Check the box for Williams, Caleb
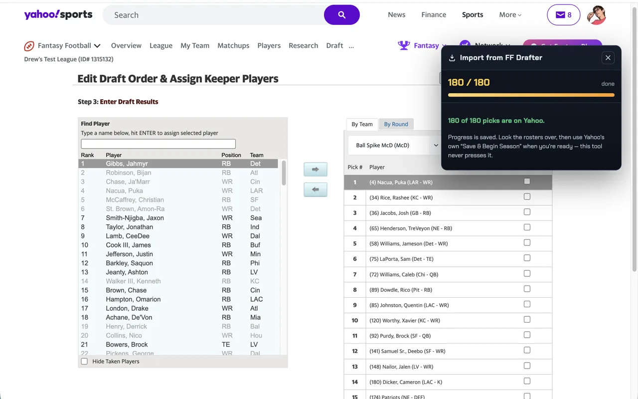638x399 pixels. 527,273
